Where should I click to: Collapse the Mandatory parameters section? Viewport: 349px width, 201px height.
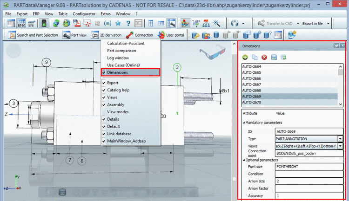tap(244, 123)
